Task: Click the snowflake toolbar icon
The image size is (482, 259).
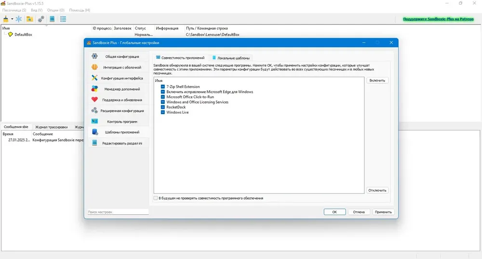Action: [19, 19]
